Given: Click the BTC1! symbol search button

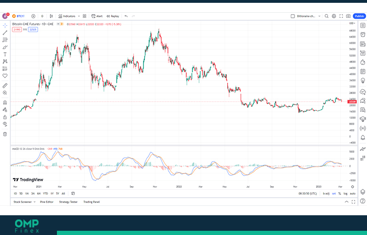Looking at the screenshot, I should pyautogui.click(x=18, y=16).
